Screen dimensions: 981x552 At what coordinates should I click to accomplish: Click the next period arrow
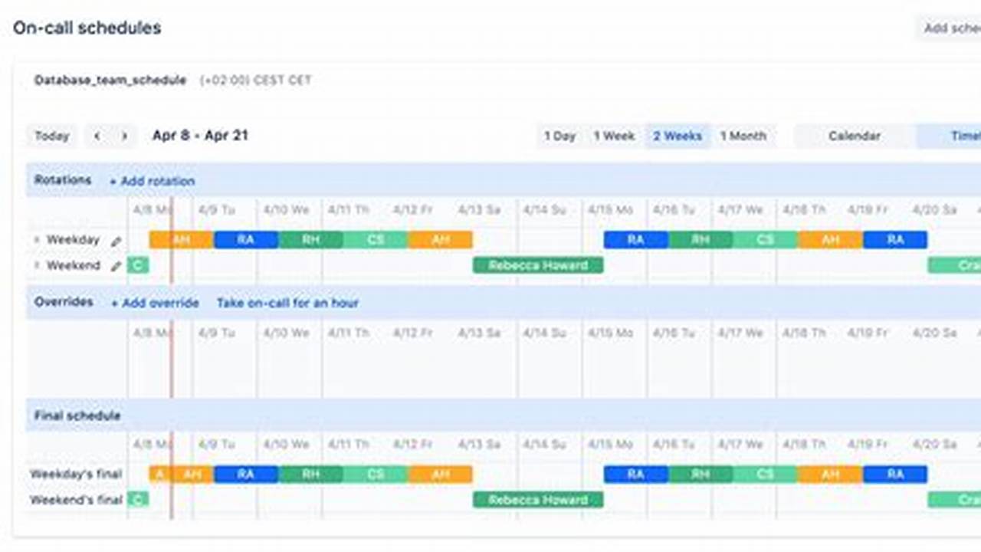pyautogui.click(x=125, y=136)
